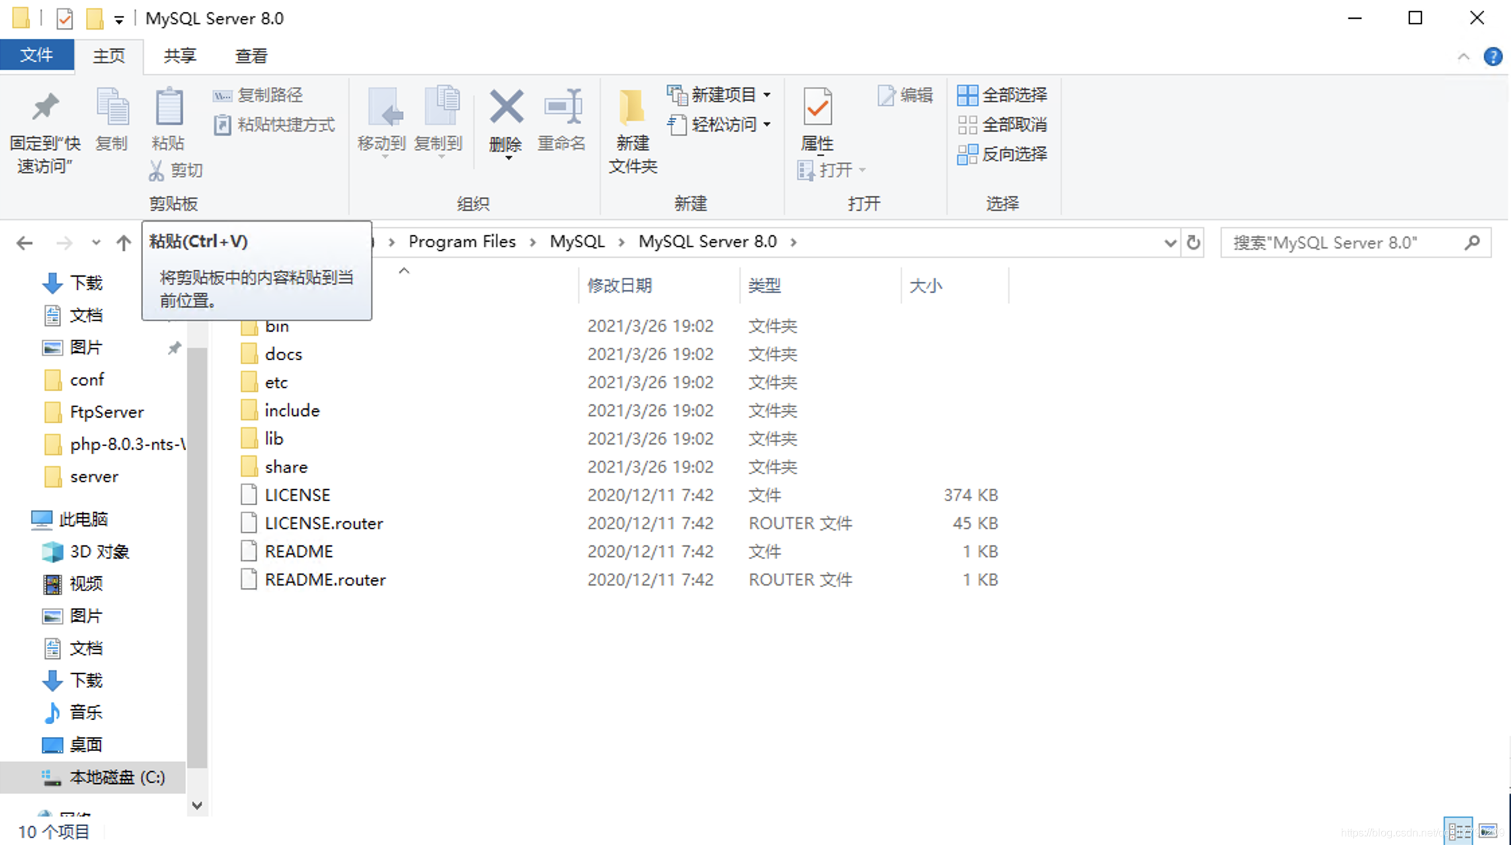The height and width of the screenshot is (845, 1511).
Task: Click the Copy (复制) icon
Action: tap(112, 121)
